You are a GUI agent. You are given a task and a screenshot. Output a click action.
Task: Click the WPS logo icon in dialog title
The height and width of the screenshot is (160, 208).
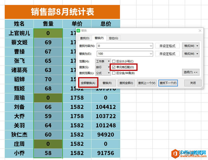[x=78, y=30]
